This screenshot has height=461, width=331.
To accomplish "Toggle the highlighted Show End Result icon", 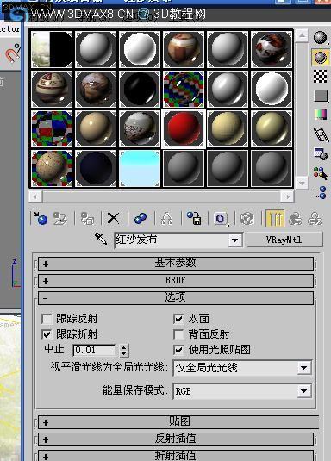I will pyautogui.click(x=275, y=219).
